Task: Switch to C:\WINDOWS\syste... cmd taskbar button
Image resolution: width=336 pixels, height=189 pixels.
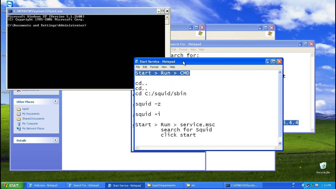Action: [x=243, y=185]
